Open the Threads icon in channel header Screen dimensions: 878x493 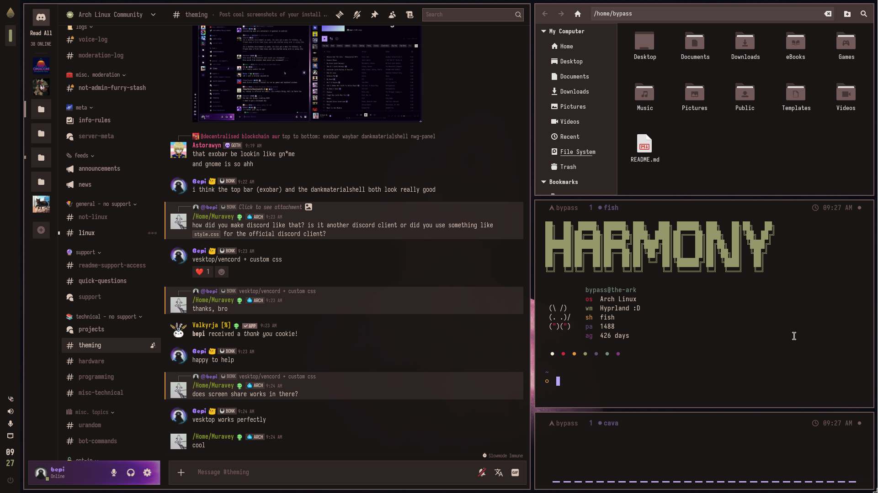coord(340,15)
